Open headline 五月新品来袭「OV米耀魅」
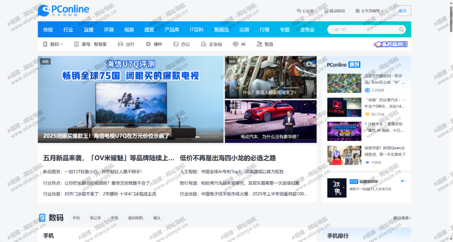 tap(109, 158)
